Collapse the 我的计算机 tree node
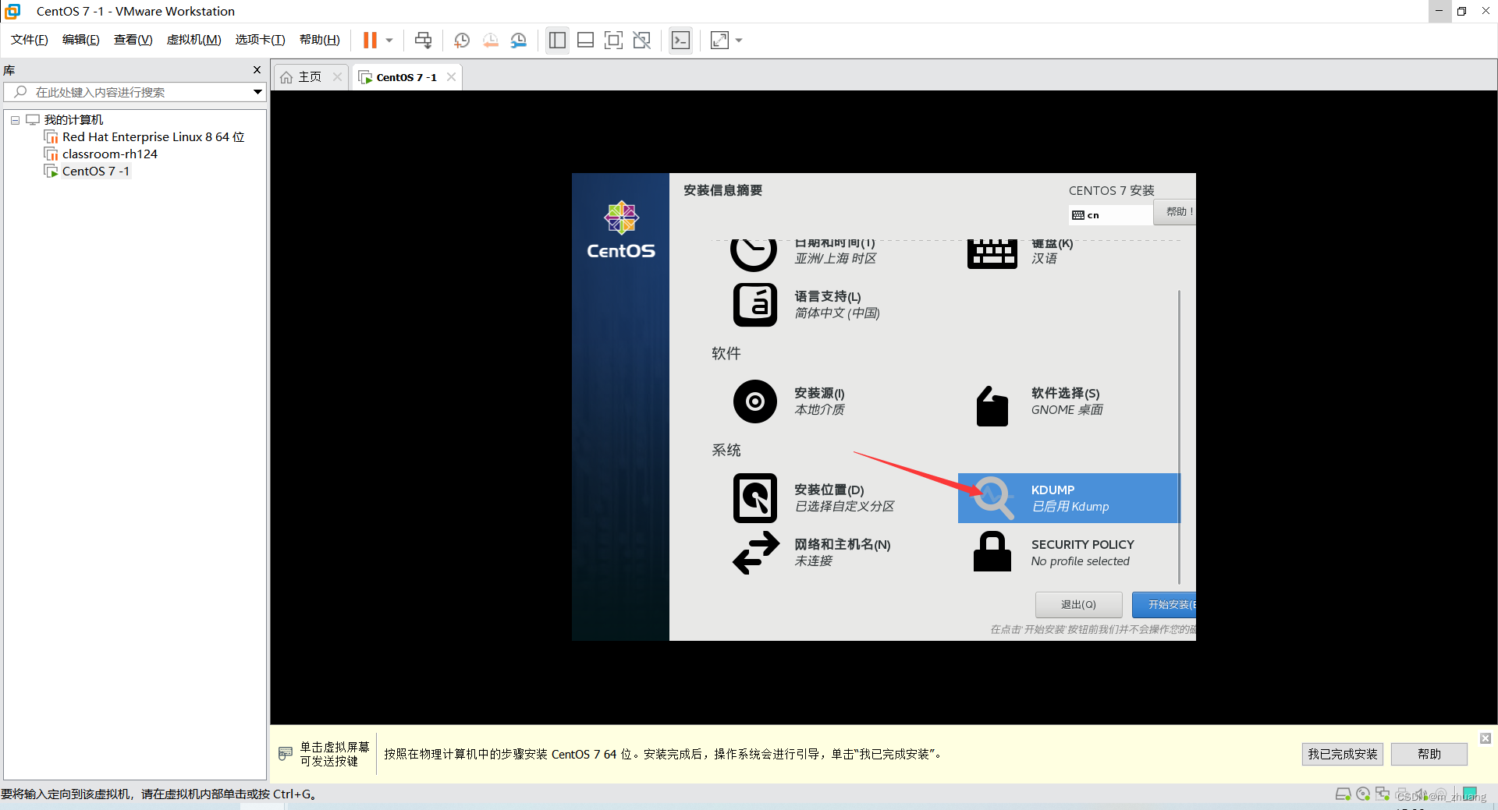Image resolution: width=1498 pixels, height=810 pixels. pos(15,120)
